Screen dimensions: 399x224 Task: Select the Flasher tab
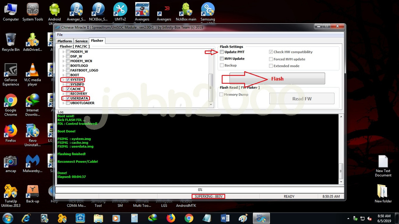click(x=97, y=41)
